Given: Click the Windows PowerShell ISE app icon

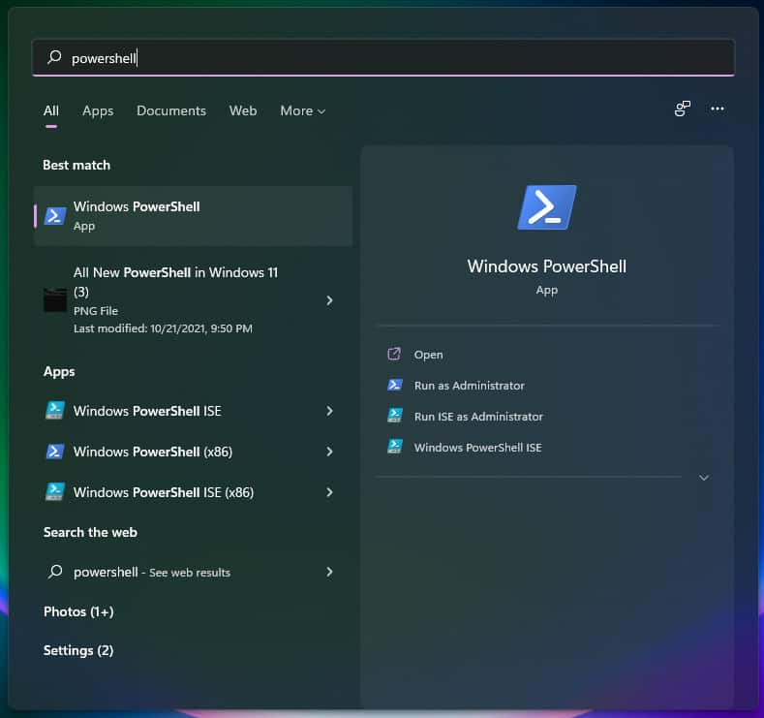Looking at the screenshot, I should point(55,411).
